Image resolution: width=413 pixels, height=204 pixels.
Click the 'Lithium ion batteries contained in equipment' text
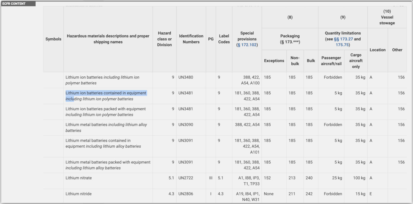click(106, 93)
